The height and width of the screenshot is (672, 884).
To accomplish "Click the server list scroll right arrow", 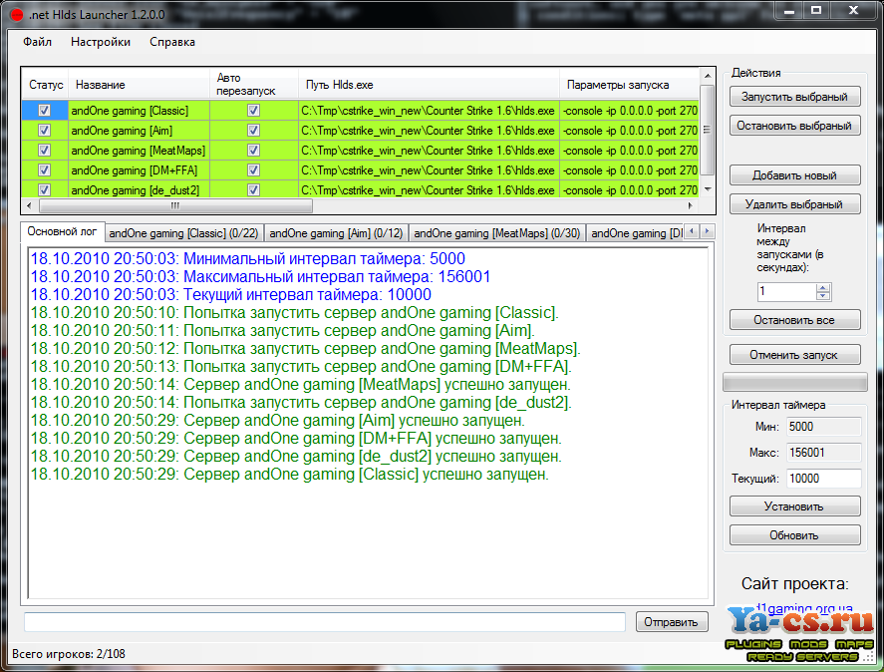I will point(691,206).
